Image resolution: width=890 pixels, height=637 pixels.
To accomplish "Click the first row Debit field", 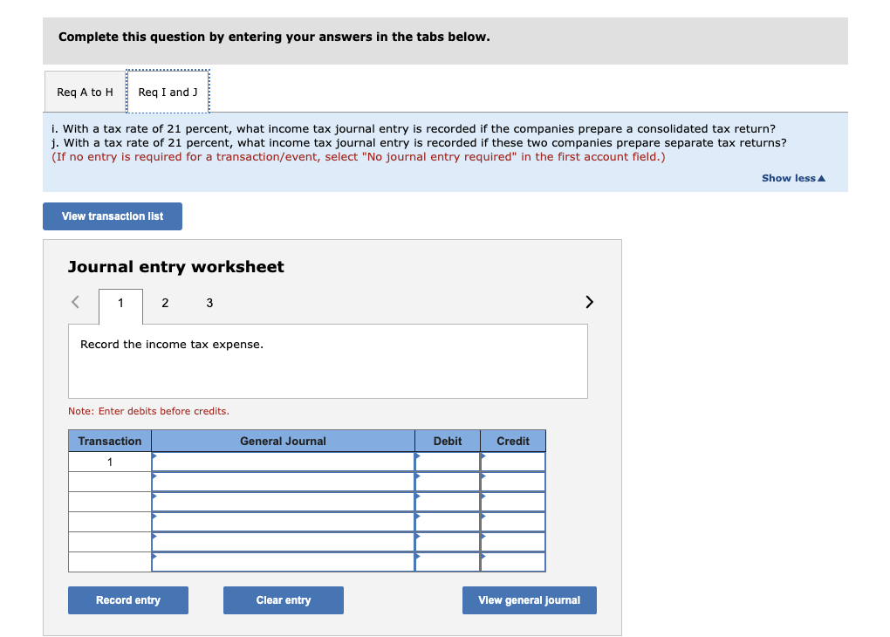I will click(x=448, y=462).
